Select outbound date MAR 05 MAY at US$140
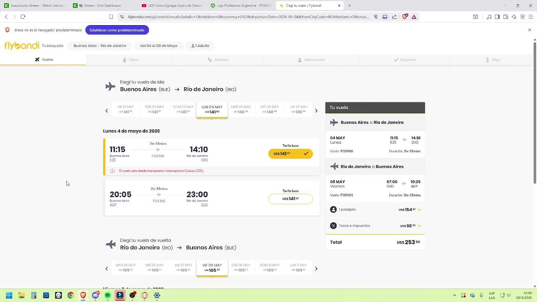The width and height of the screenshot is (537, 302). pos(241,109)
